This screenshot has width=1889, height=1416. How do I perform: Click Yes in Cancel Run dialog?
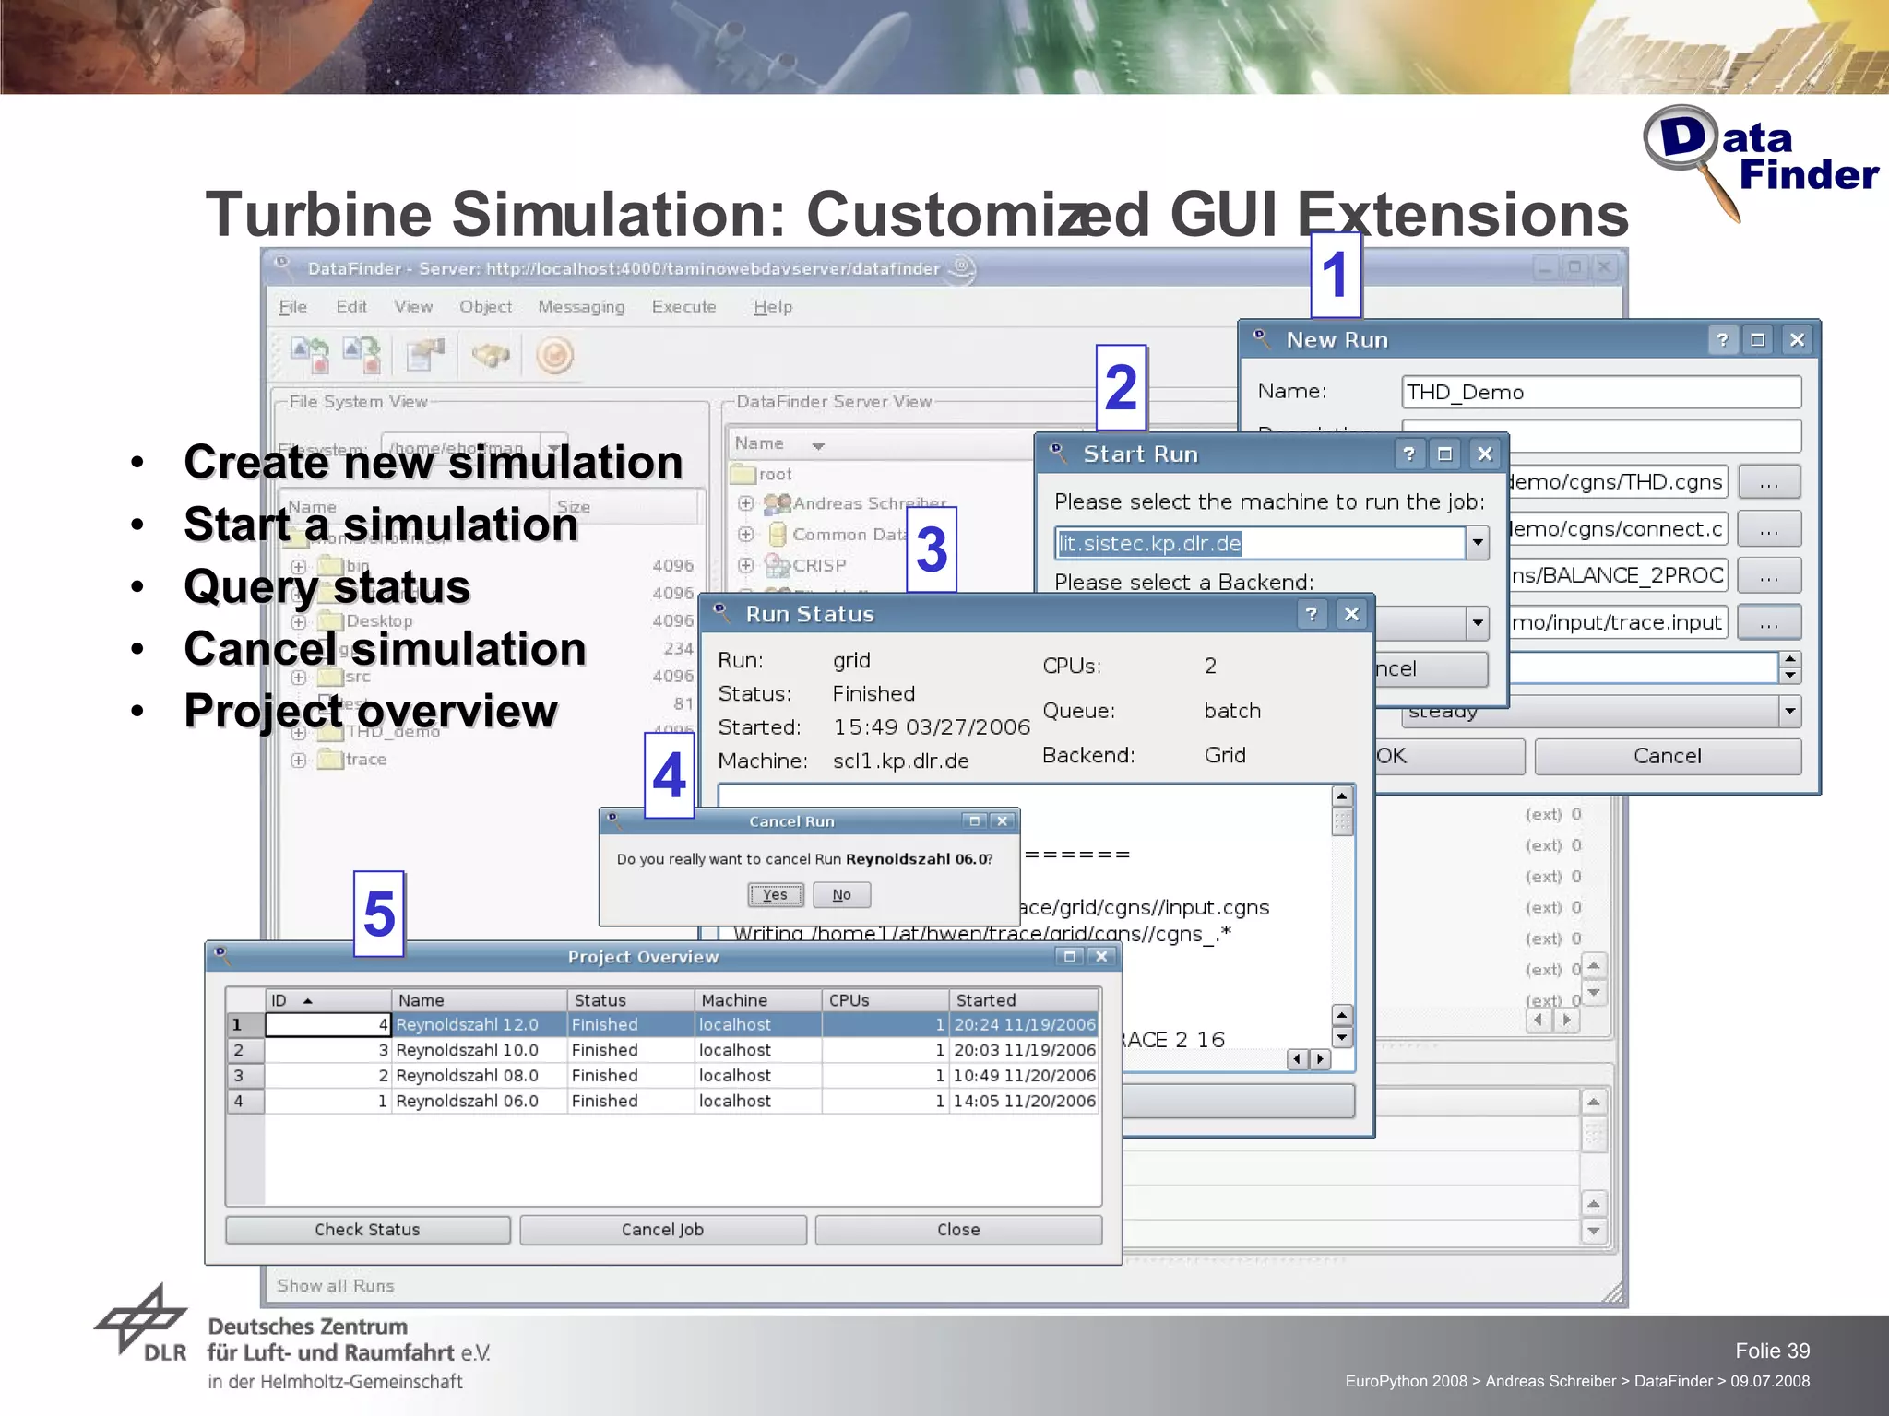pyautogui.click(x=776, y=895)
